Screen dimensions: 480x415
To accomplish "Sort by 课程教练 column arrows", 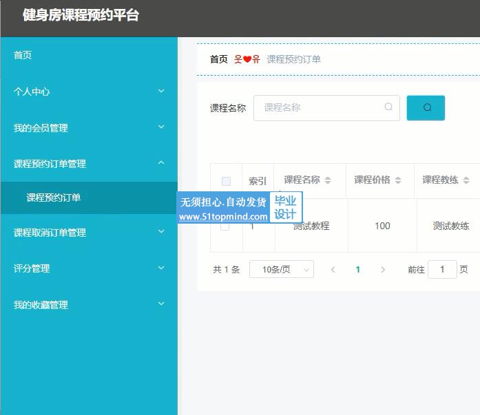I will point(466,180).
